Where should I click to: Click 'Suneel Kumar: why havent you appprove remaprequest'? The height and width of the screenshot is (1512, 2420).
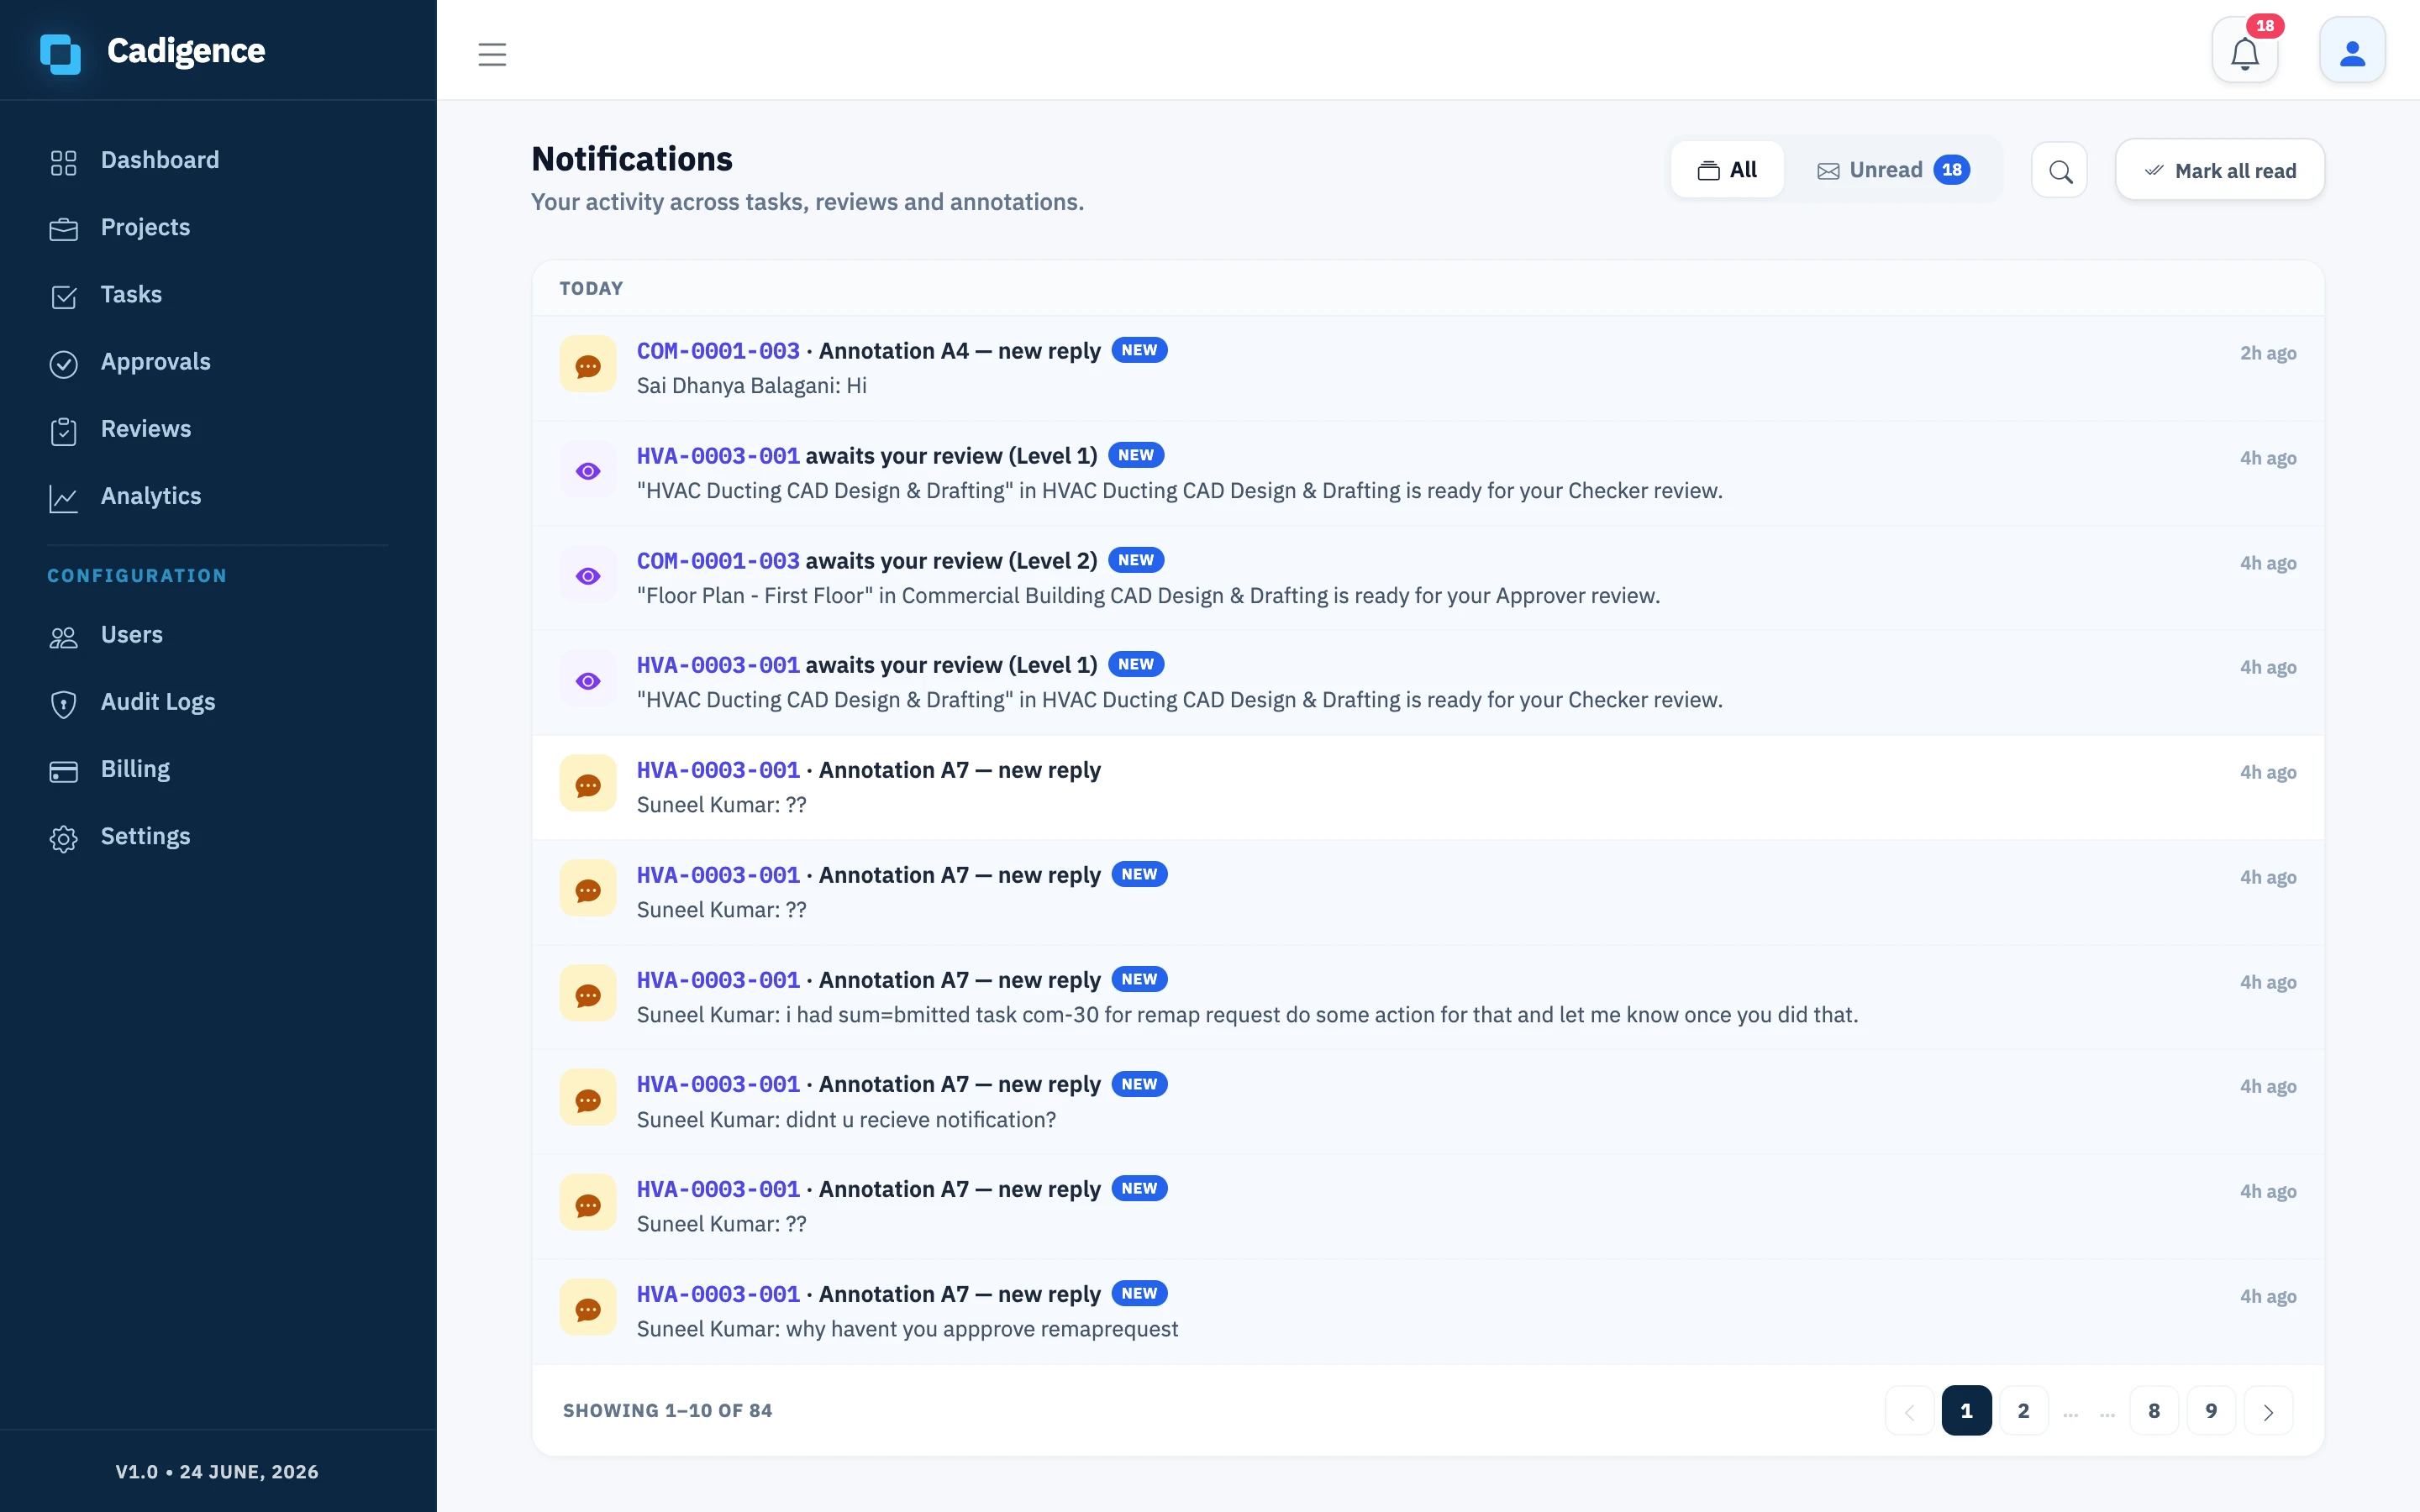[907, 1329]
